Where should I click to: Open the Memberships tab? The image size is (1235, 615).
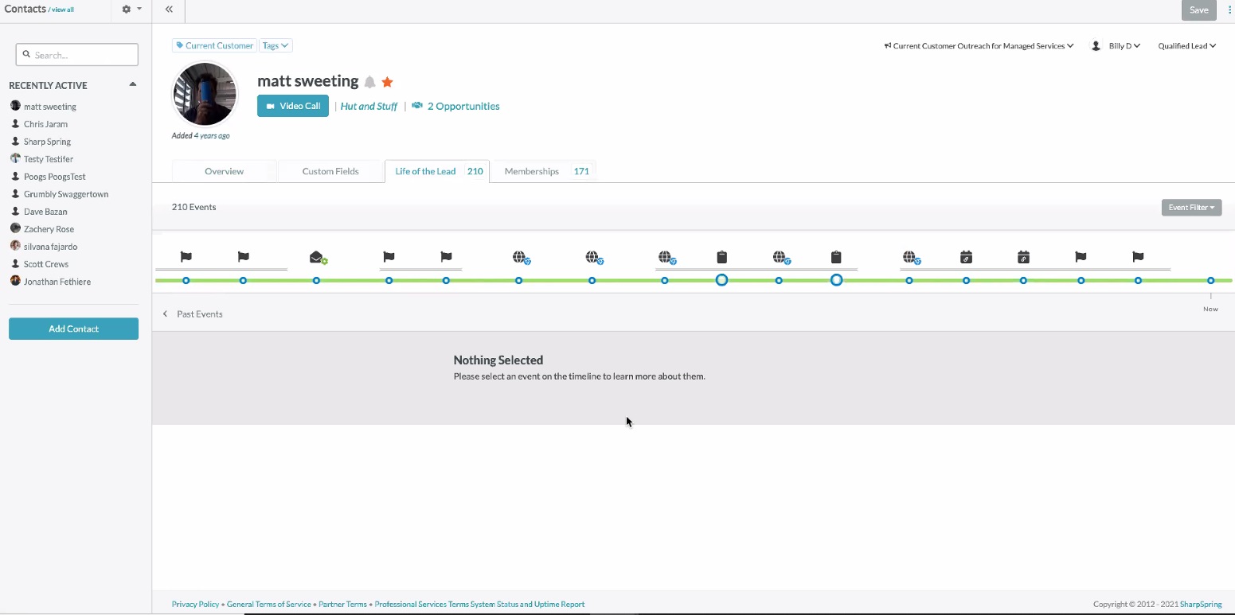click(545, 171)
